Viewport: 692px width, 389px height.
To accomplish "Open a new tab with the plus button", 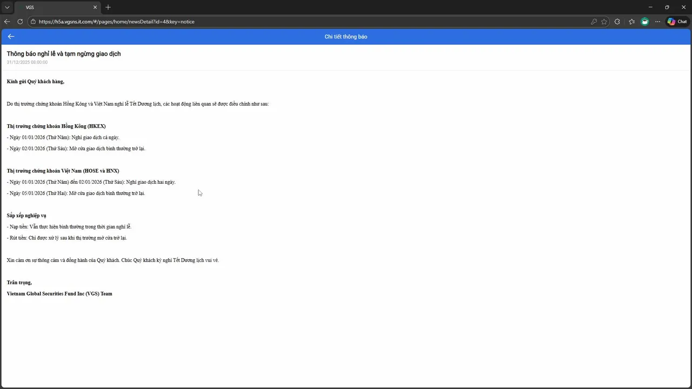I will point(108,7).
